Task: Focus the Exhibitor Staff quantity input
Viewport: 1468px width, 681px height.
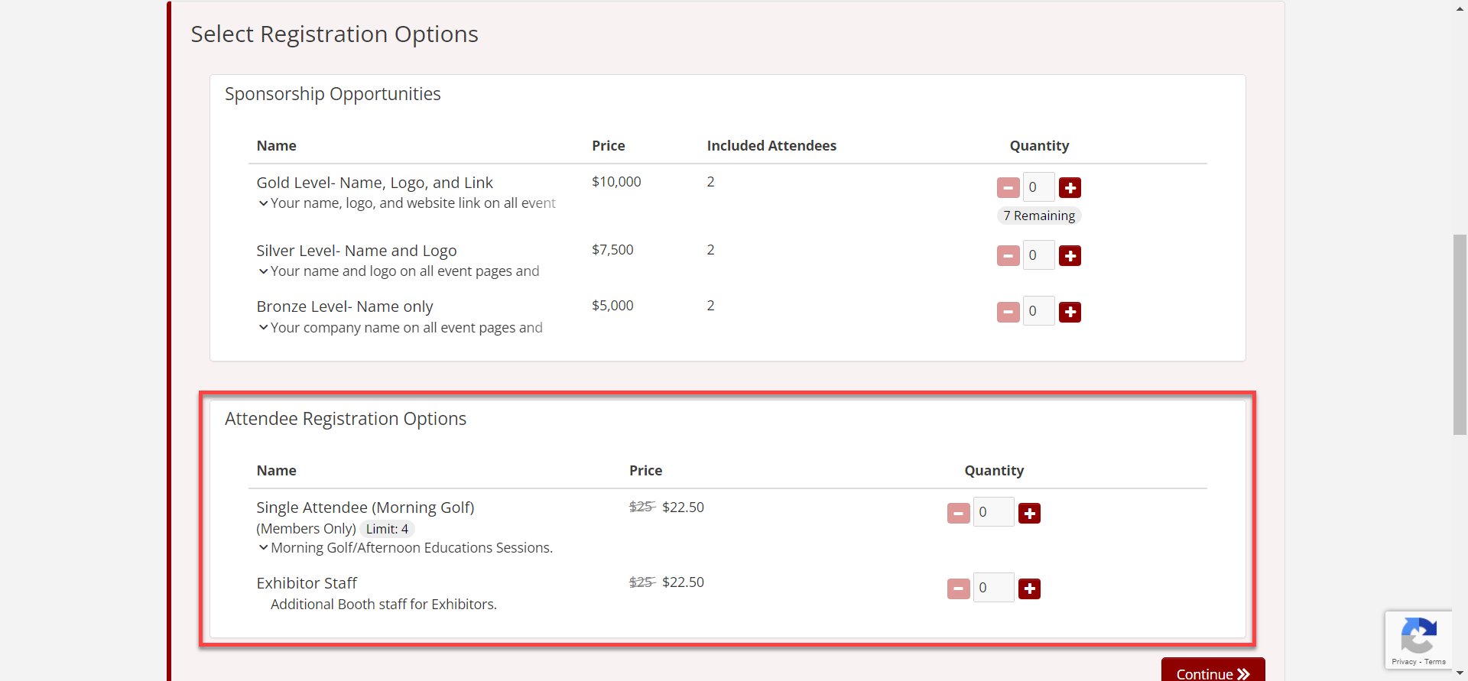Action: click(x=992, y=588)
